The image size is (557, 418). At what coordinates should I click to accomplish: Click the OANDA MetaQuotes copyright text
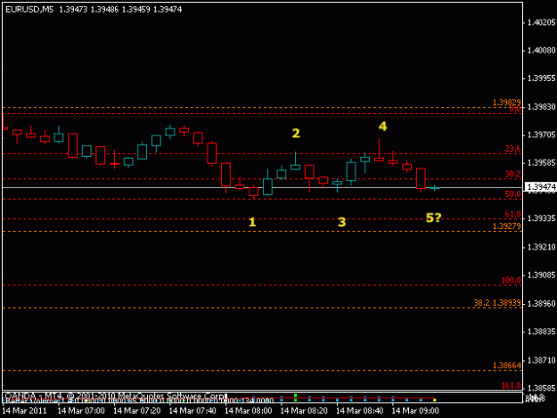(x=115, y=396)
